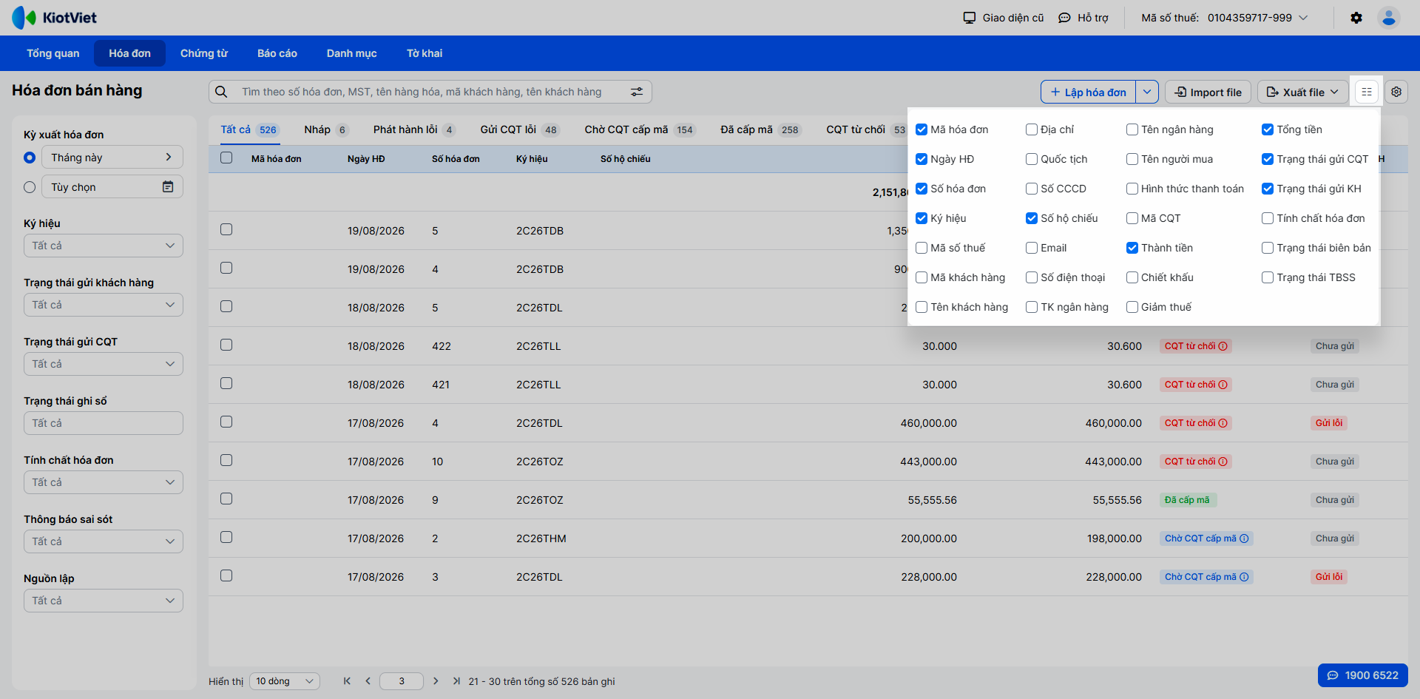This screenshot has width=1420, height=699.
Task: Uncheck Tổng tiền column
Action: click(1268, 129)
